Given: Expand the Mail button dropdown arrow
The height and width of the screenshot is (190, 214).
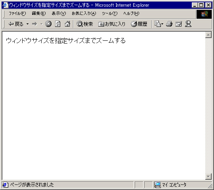Looking at the screenshot, I should point(162,24).
